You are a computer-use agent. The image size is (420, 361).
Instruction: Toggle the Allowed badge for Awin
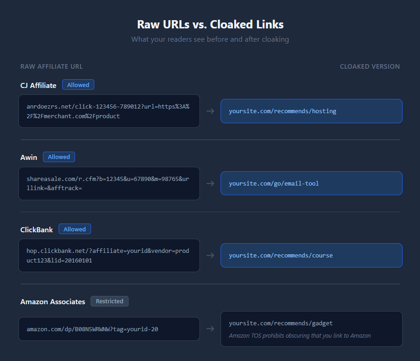[59, 157]
